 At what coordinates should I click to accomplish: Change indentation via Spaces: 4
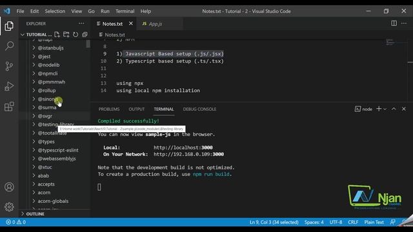(x=314, y=222)
